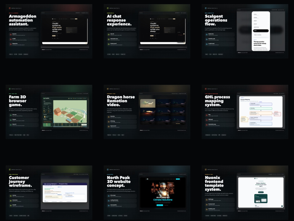Open the Scalgent operations flow mobile preview
The image size is (294, 221).
261,31
